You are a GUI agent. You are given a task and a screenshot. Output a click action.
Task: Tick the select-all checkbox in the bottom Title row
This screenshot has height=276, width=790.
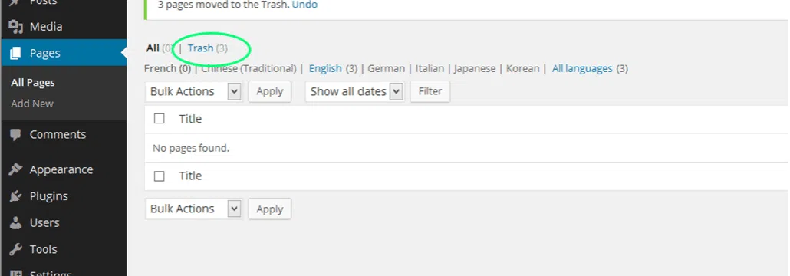(160, 176)
